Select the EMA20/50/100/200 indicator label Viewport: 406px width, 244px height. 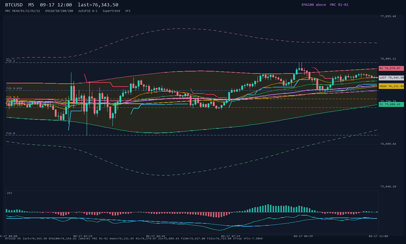click(59, 11)
